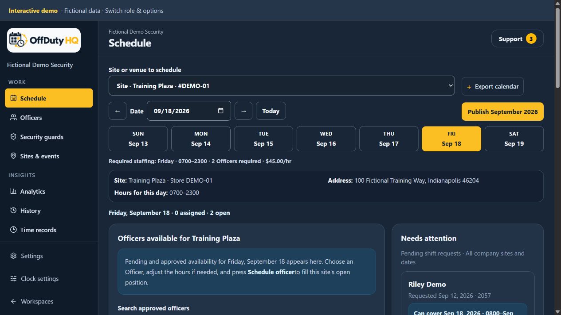Select the MON Sep 14 day tab
The height and width of the screenshot is (315, 561).
point(201,139)
